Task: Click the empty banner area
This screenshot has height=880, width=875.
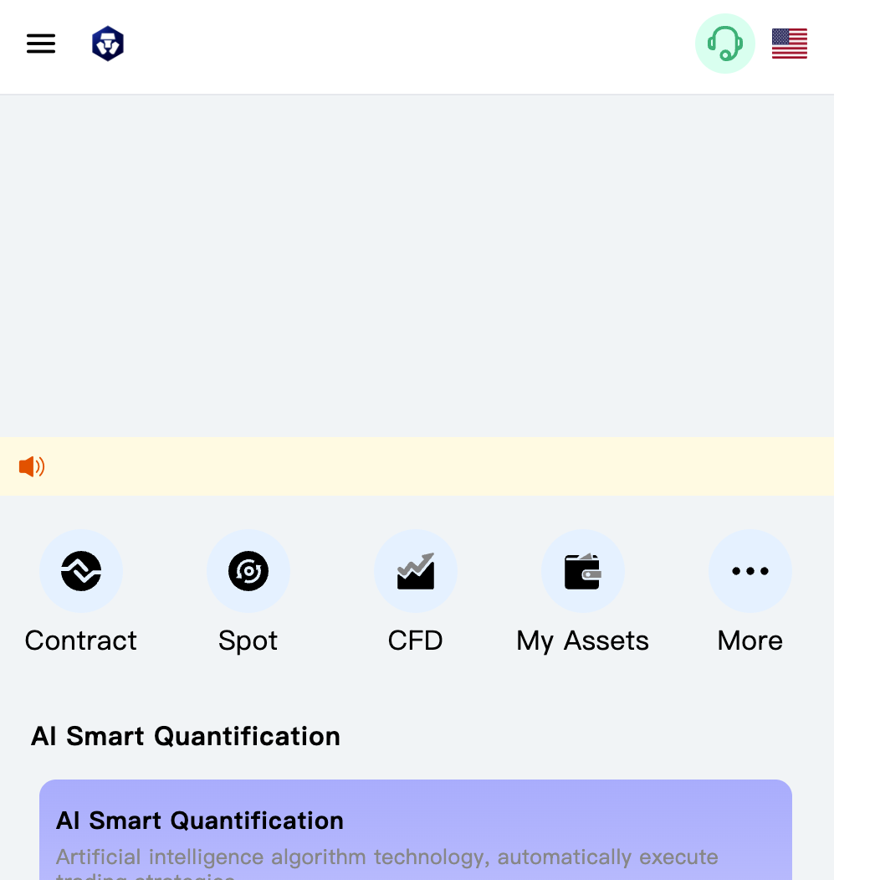Action: pos(417,265)
